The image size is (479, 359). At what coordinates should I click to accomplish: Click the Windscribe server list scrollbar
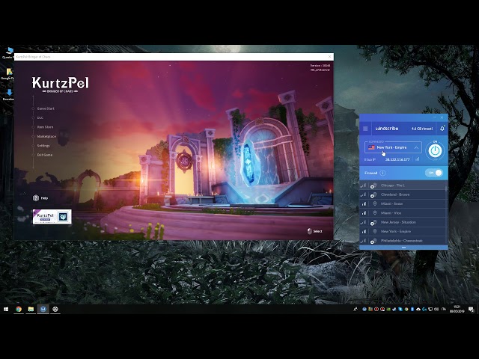coord(447,190)
